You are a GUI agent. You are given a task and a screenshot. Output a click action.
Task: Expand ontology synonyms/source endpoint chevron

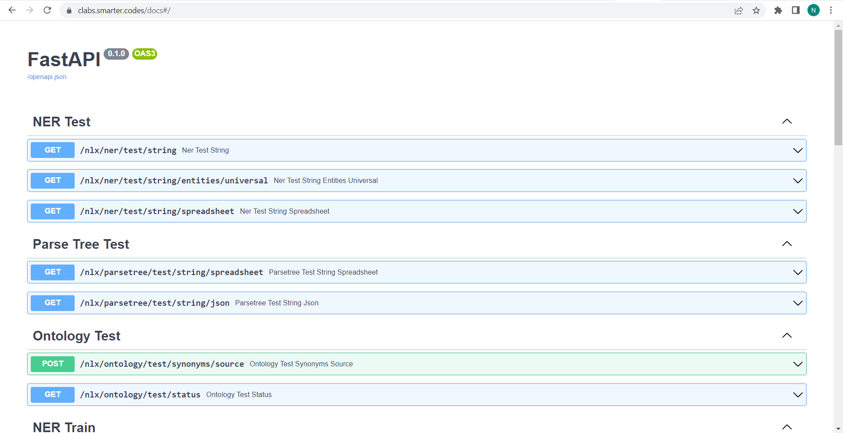click(x=798, y=364)
